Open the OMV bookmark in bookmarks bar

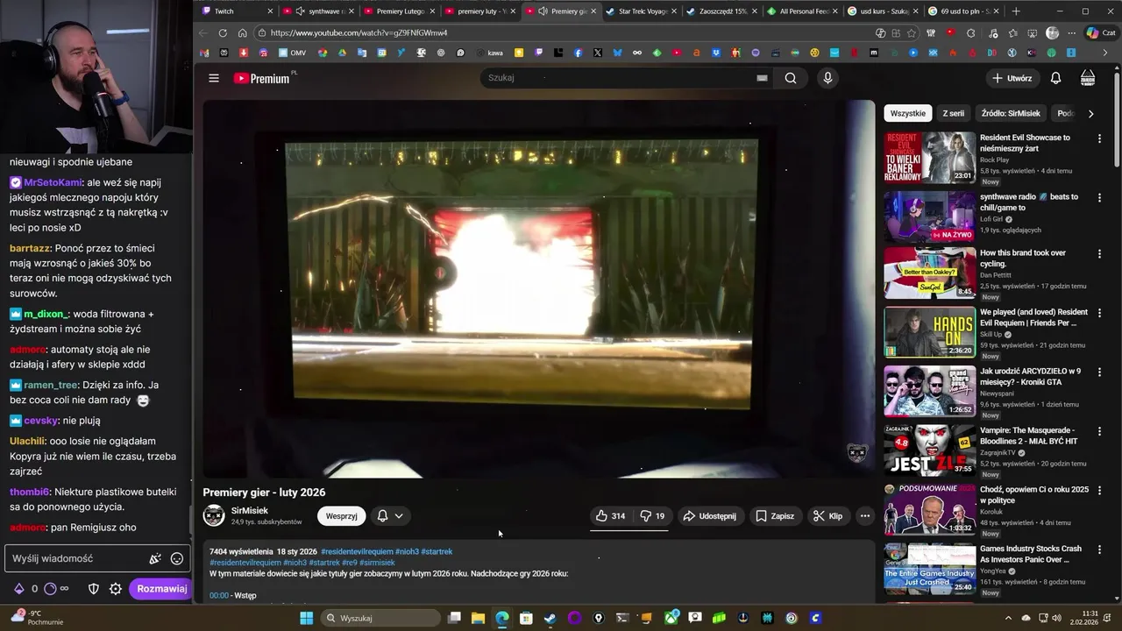pos(292,53)
